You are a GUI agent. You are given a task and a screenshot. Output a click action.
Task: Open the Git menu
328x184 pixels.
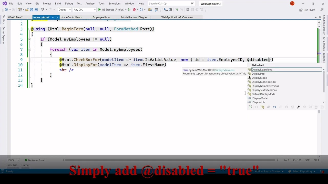37,4
